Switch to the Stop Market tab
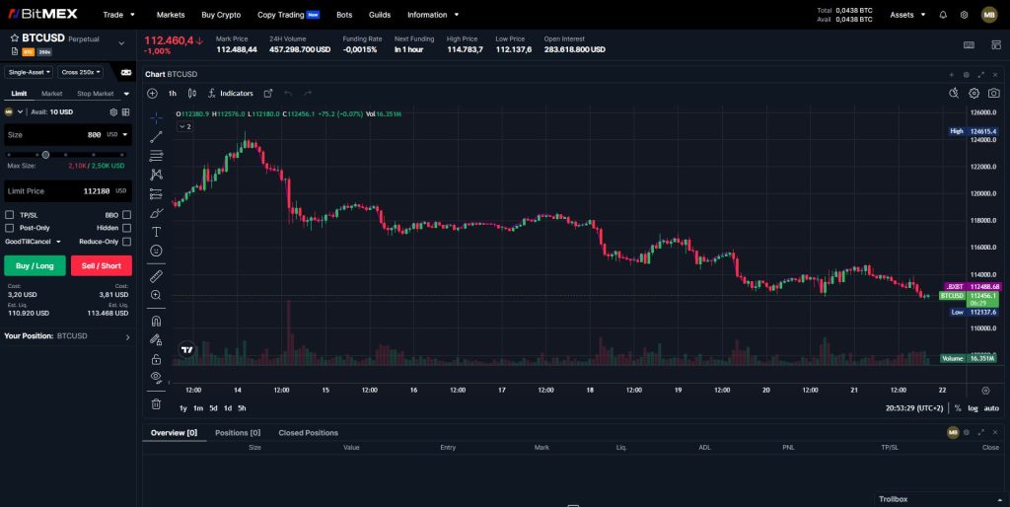Image resolution: width=1010 pixels, height=507 pixels. click(96, 94)
